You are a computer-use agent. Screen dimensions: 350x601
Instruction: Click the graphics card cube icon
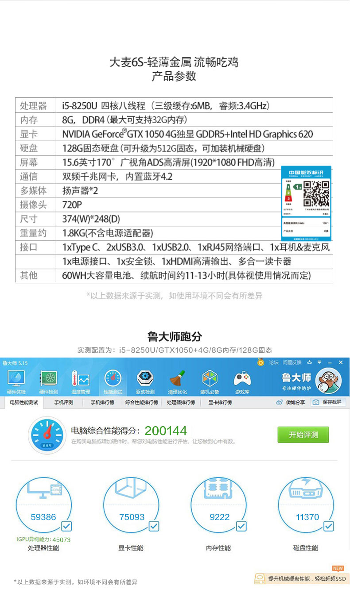click(x=132, y=489)
